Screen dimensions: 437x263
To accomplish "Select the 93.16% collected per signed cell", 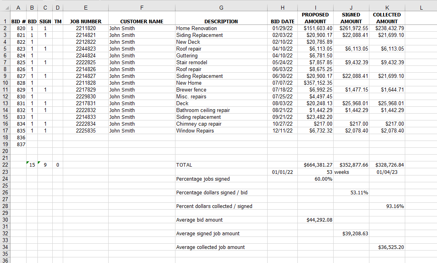I will pyautogui.click(x=387, y=206).
